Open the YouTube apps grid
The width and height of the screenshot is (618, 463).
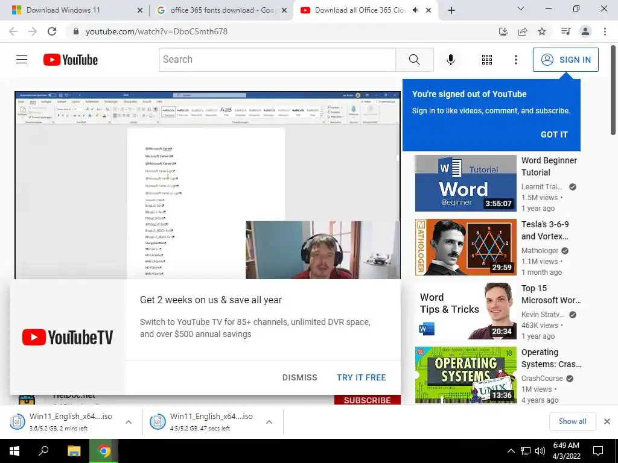487,60
